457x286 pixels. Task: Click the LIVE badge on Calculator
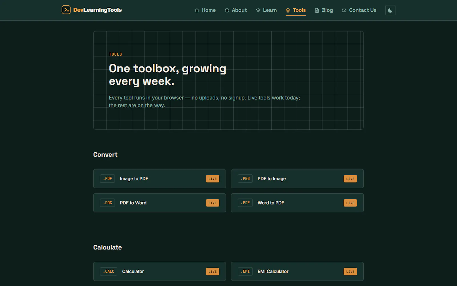(x=213, y=271)
